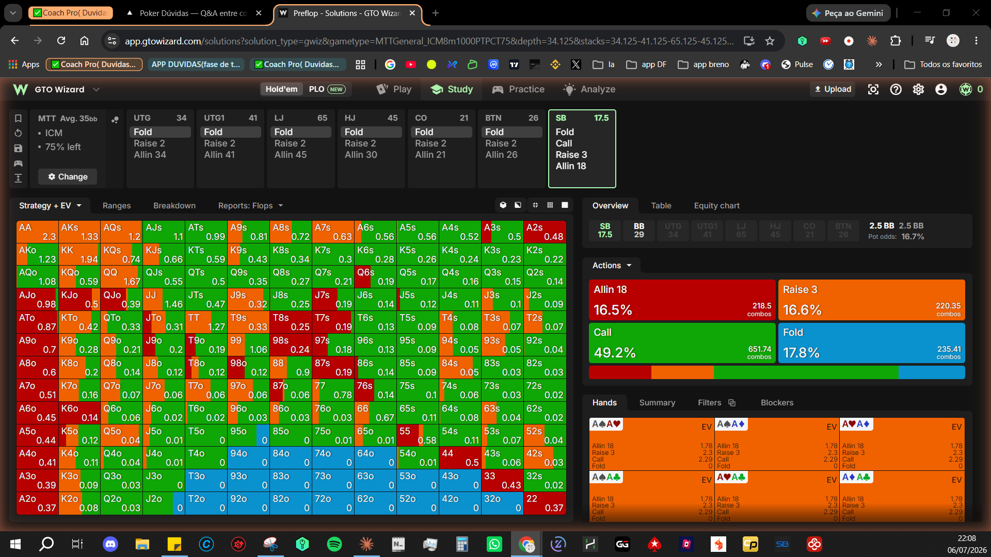The width and height of the screenshot is (991, 557).
Task: Open the Ranges tab
Action: coord(117,205)
